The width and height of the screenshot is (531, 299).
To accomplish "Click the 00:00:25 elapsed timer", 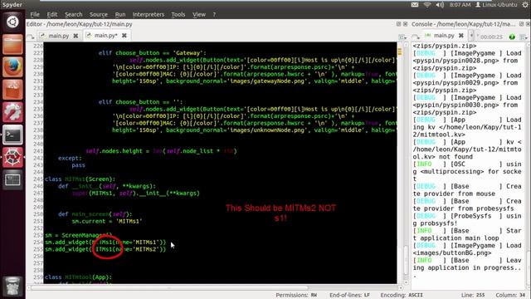I will [491, 37].
